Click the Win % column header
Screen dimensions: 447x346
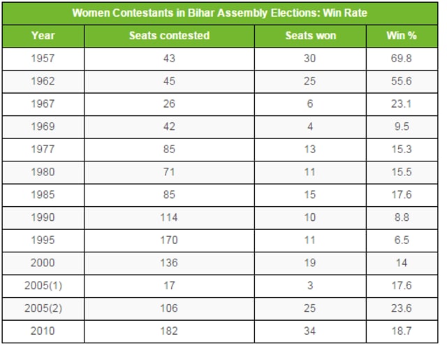402,36
